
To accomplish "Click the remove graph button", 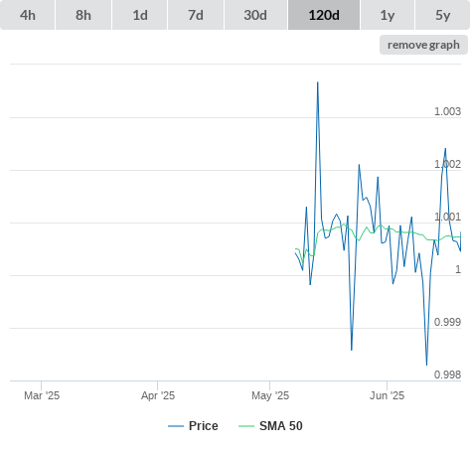I will point(423,45).
